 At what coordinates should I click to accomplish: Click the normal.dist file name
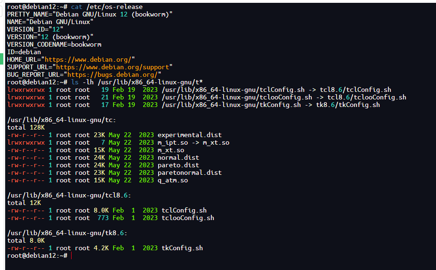(x=178, y=157)
